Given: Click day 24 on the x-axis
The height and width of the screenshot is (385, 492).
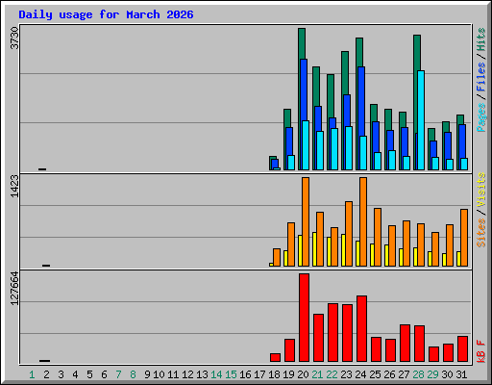Looking at the screenshot, I should (x=360, y=374).
